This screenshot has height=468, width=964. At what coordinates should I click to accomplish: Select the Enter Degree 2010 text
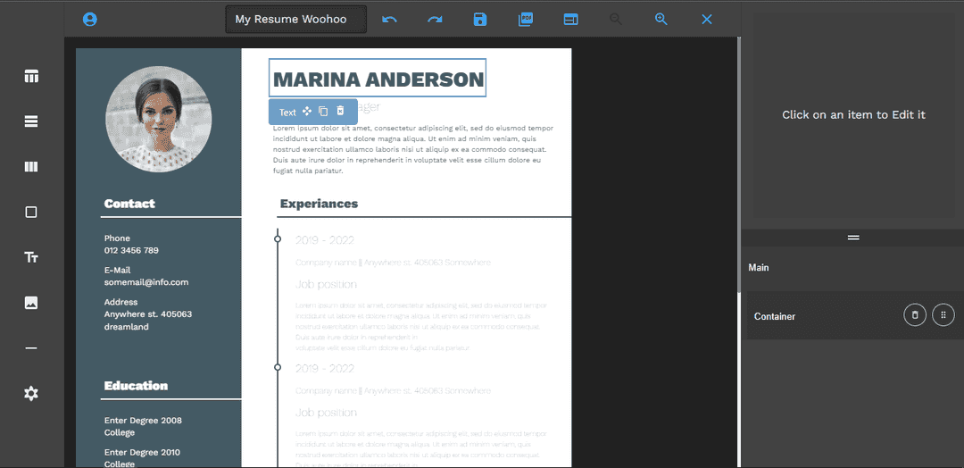coord(142,453)
